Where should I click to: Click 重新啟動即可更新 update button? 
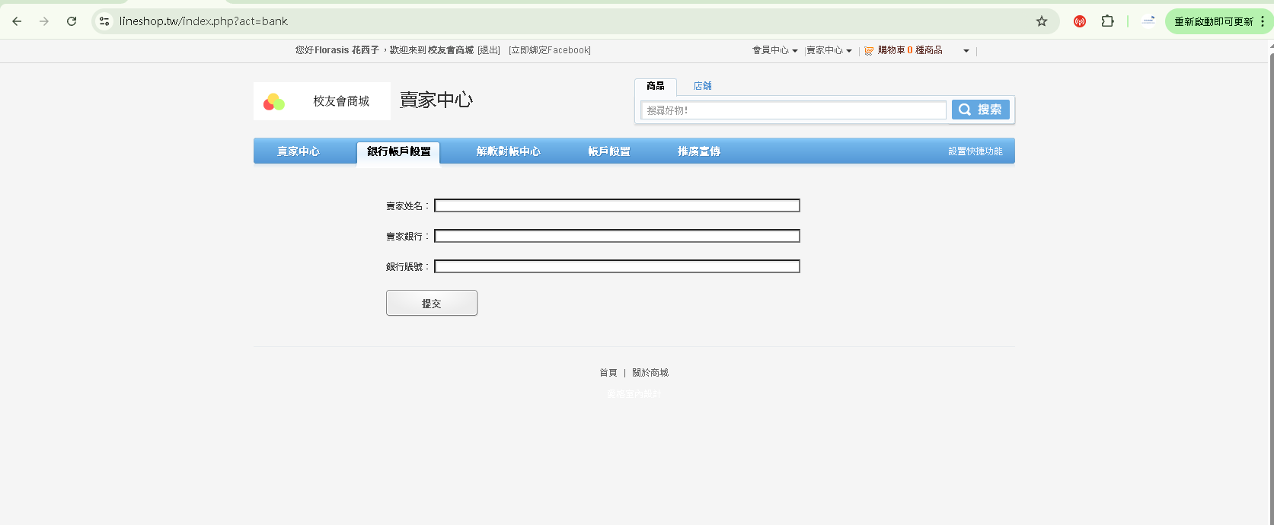1213,21
